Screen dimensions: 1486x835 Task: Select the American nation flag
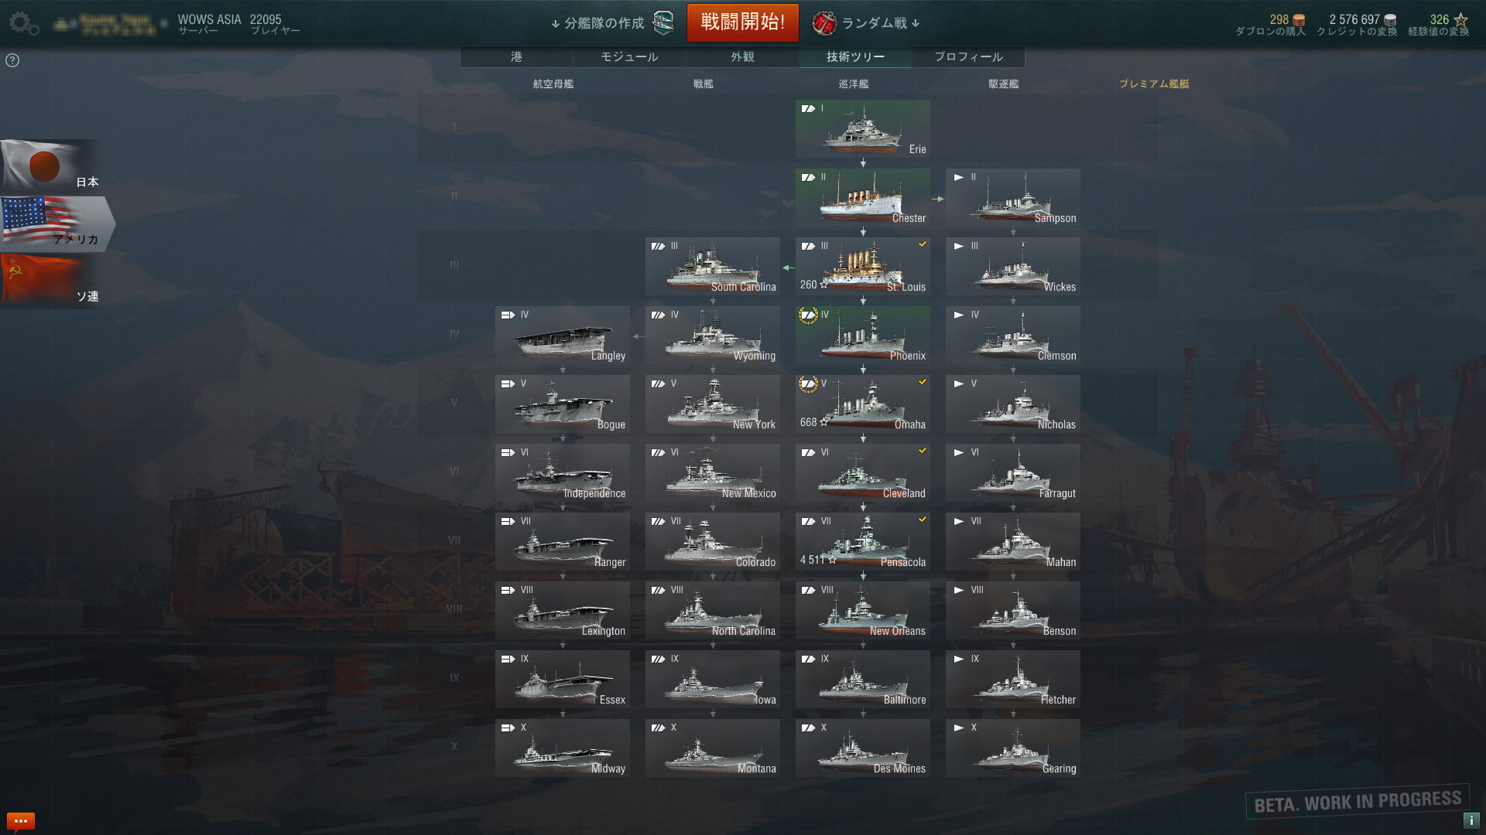56,223
